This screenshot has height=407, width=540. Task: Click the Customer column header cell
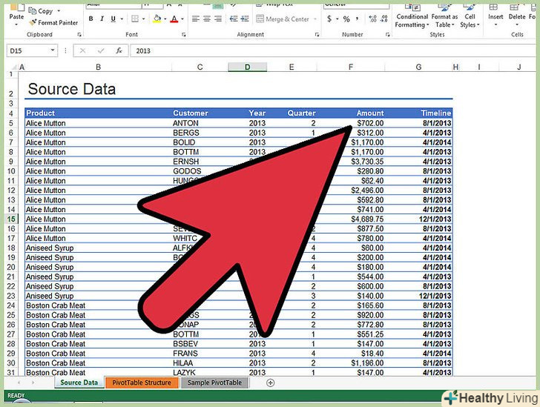tap(200, 113)
